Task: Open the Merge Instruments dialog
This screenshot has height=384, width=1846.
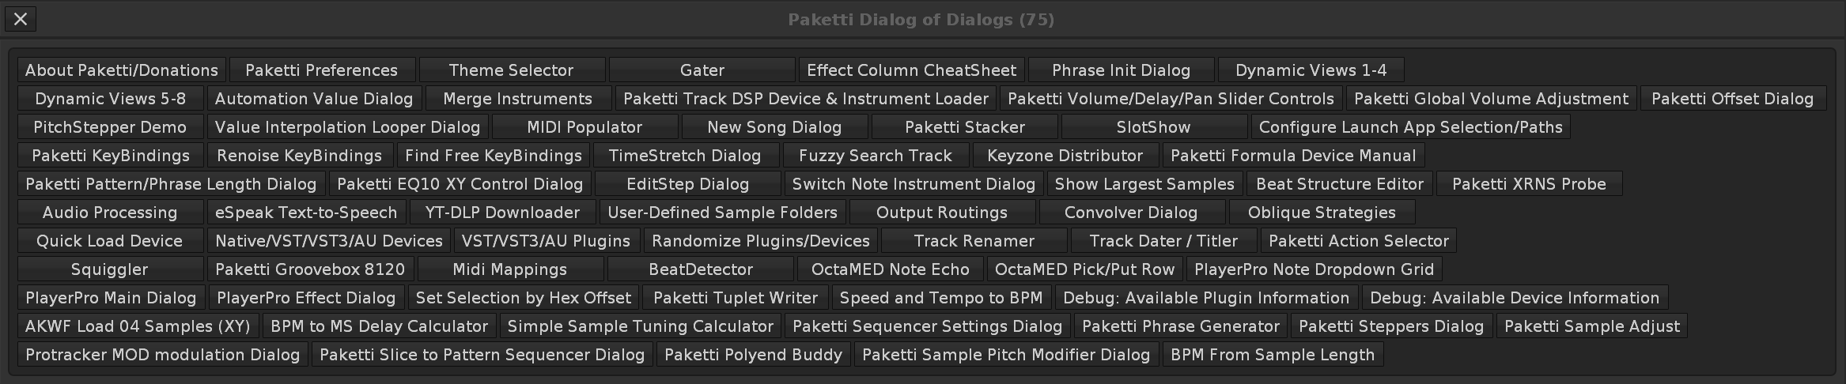Action: 517,99
